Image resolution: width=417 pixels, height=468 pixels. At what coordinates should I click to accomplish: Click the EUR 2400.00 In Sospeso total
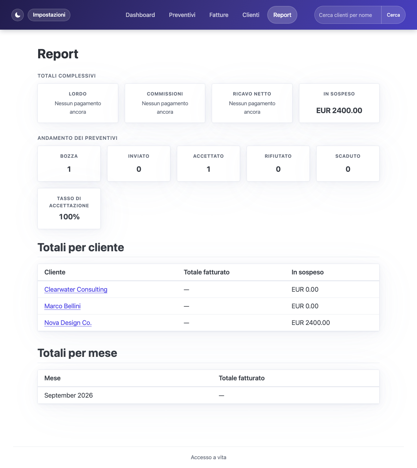coord(339,110)
